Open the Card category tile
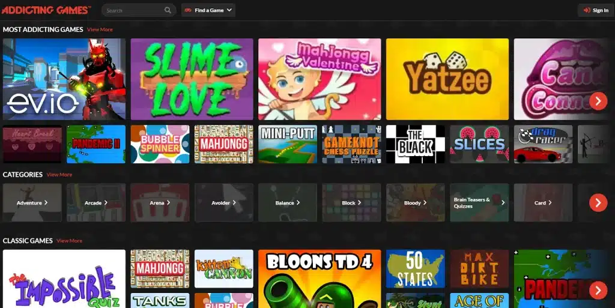 click(543, 202)
